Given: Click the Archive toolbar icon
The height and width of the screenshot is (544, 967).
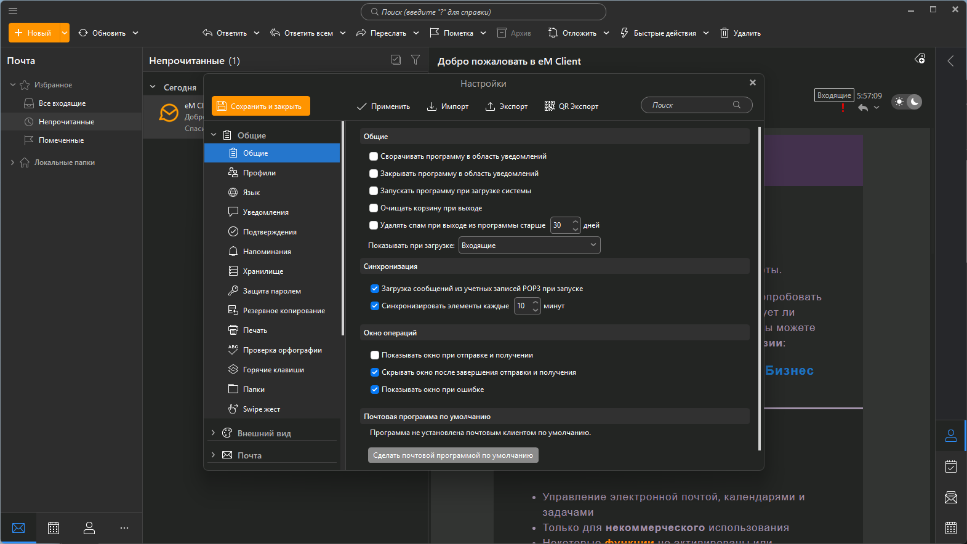Looking at the screenshot, I should (502, 33).
